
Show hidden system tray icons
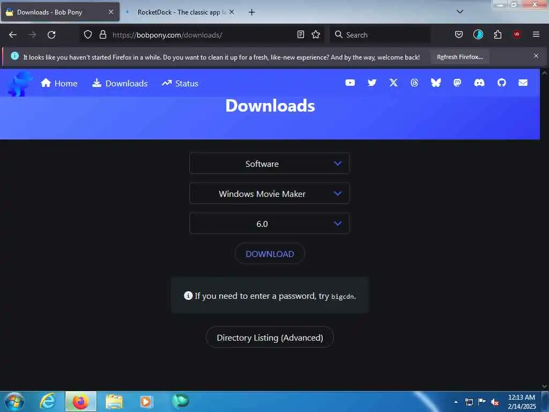coord(456,402)
